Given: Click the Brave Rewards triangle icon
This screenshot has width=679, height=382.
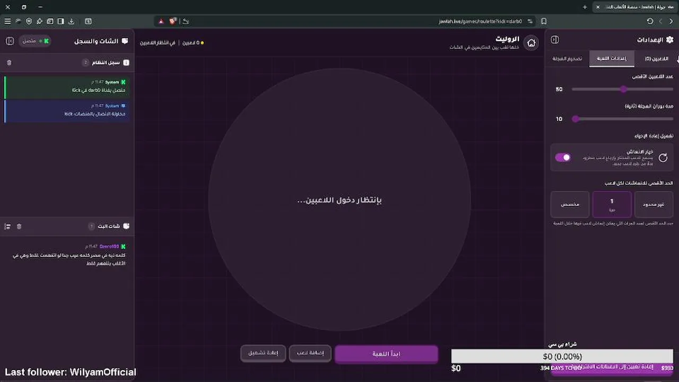Looking at the screenshot, I should [161, 21].
